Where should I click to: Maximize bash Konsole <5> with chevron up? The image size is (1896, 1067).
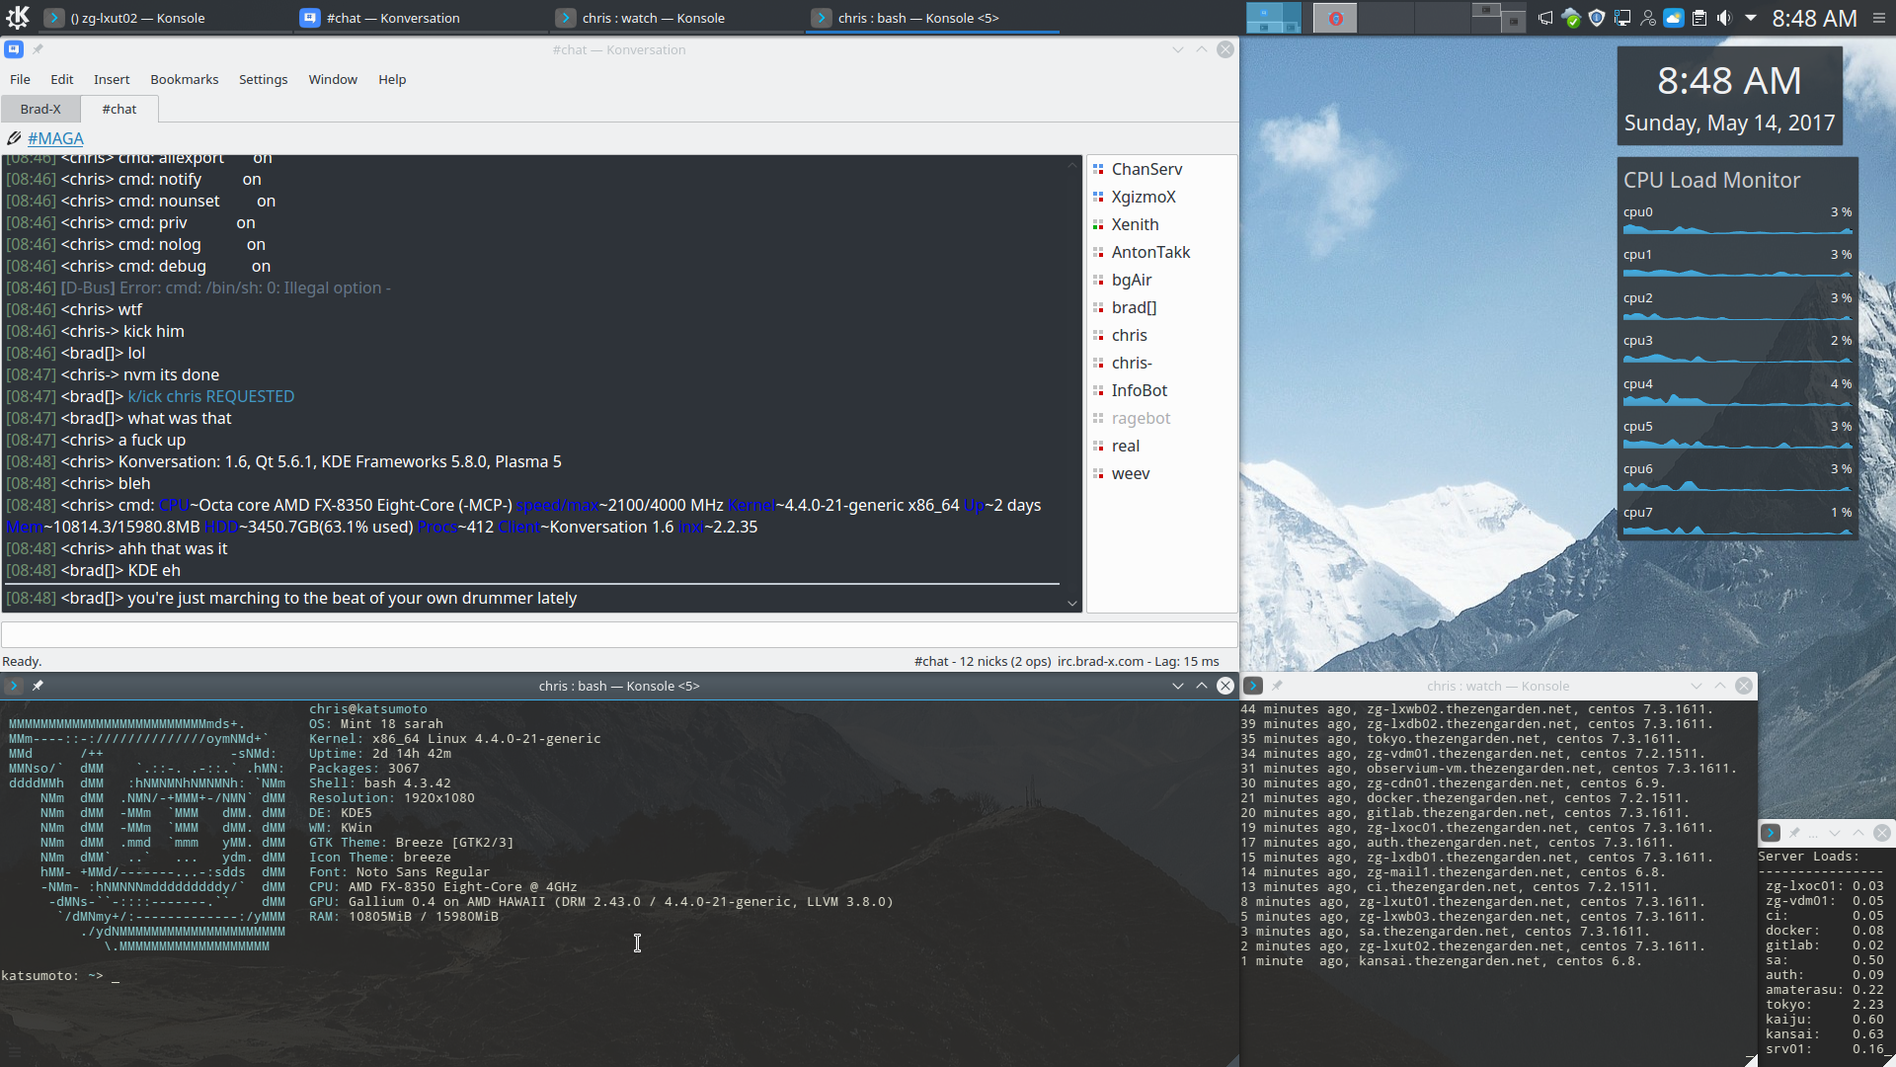click(x=1202, y=686)
